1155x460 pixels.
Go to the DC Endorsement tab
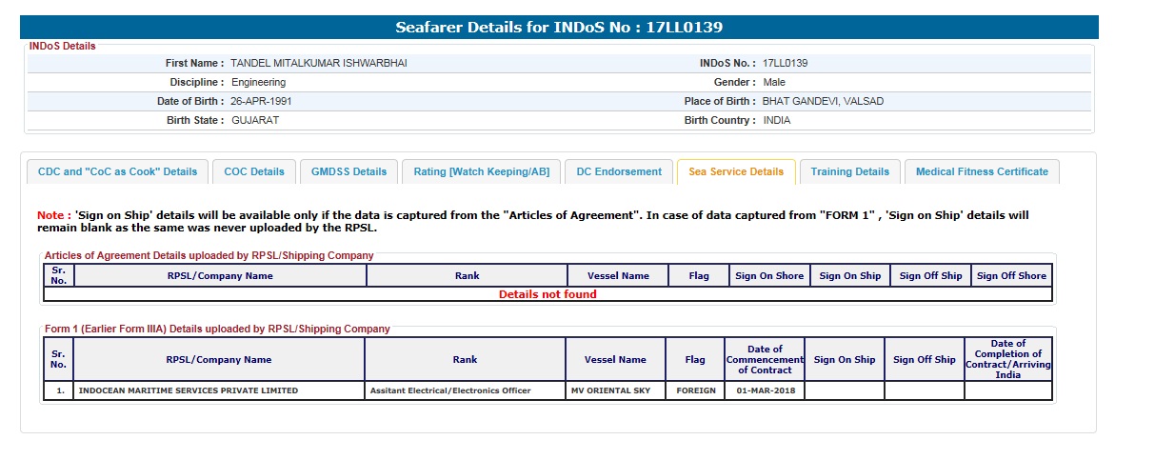(619, 172)
